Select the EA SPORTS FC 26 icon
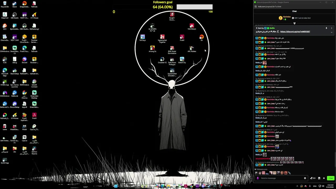The height and width of the screenshot is (189, 336). point(152,28)
